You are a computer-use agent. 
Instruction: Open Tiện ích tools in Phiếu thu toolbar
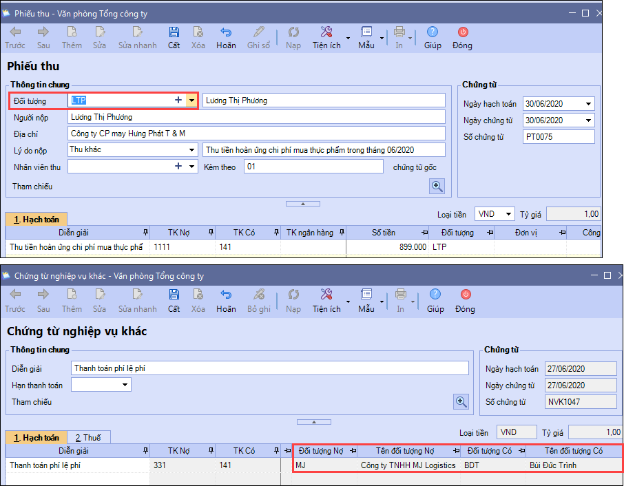coord(326,32)
